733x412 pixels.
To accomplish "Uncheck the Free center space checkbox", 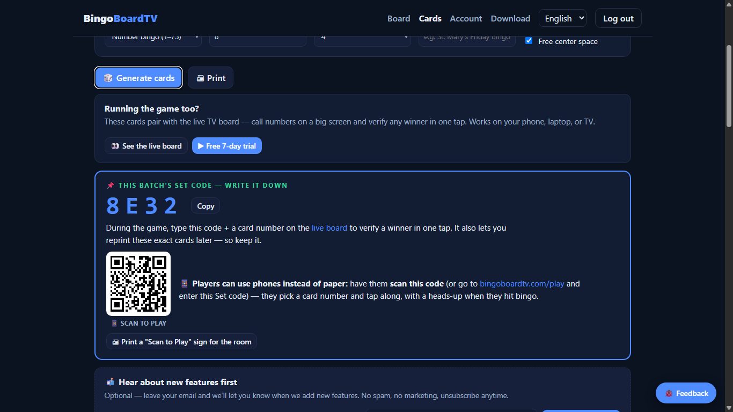I will (x=529, y=41).
